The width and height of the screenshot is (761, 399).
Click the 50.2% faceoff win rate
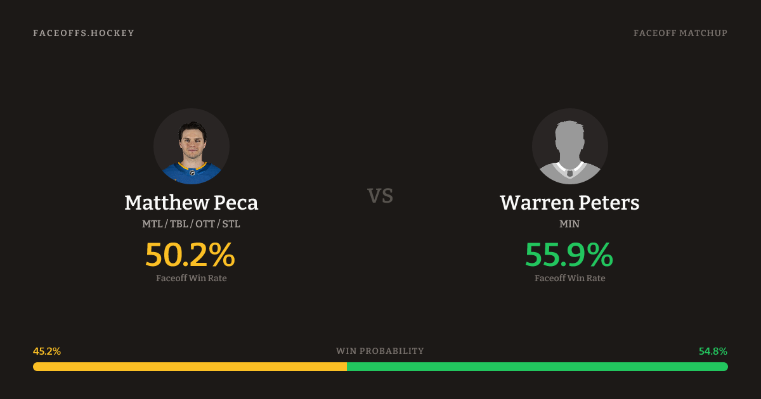[190, 255]
